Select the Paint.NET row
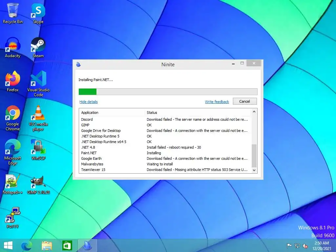336x252 pixels. 165,153
